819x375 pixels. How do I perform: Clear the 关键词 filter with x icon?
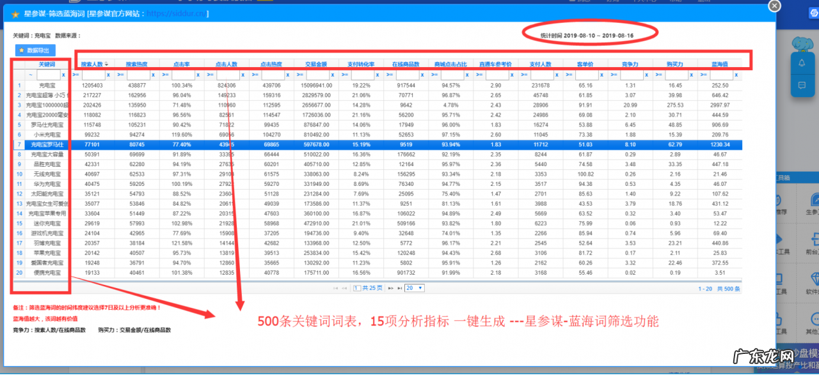[x=63, y=75]
